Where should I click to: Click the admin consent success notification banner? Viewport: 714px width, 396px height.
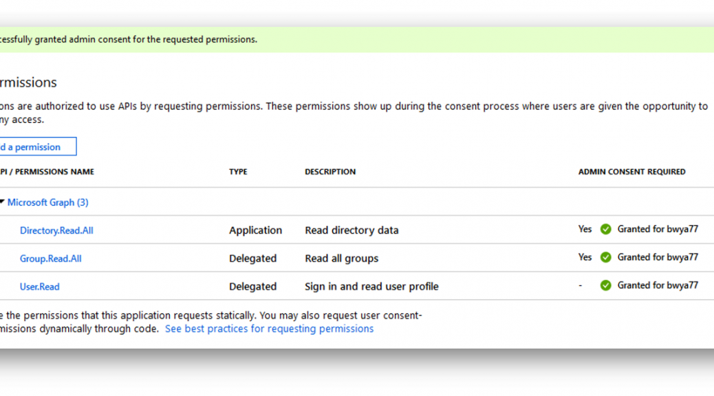click(357, 40)
